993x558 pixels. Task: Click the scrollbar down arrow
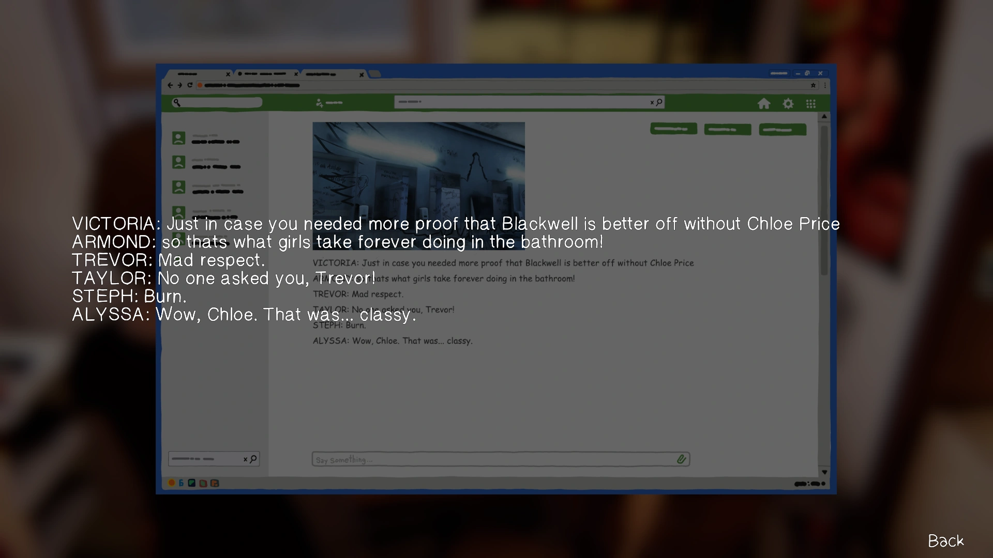click(x=824, y=472)
